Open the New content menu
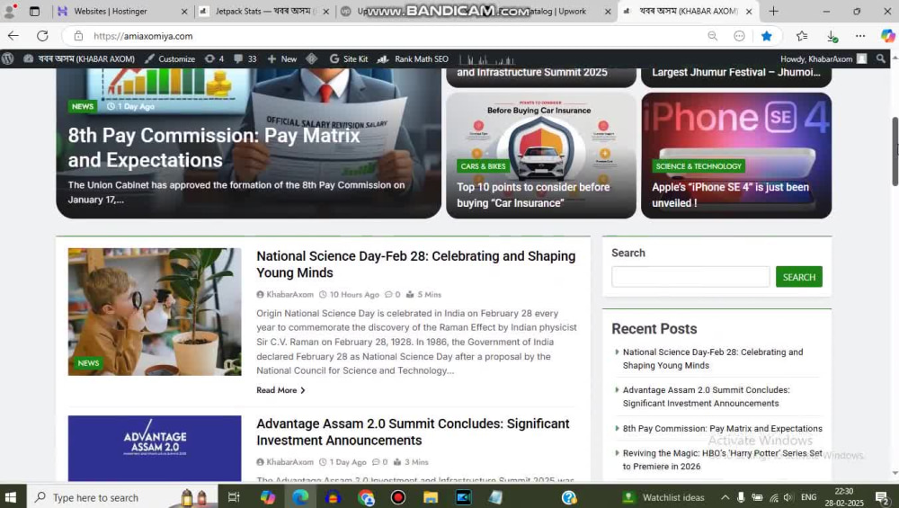899x508 pixels. [x=282, y=58]
